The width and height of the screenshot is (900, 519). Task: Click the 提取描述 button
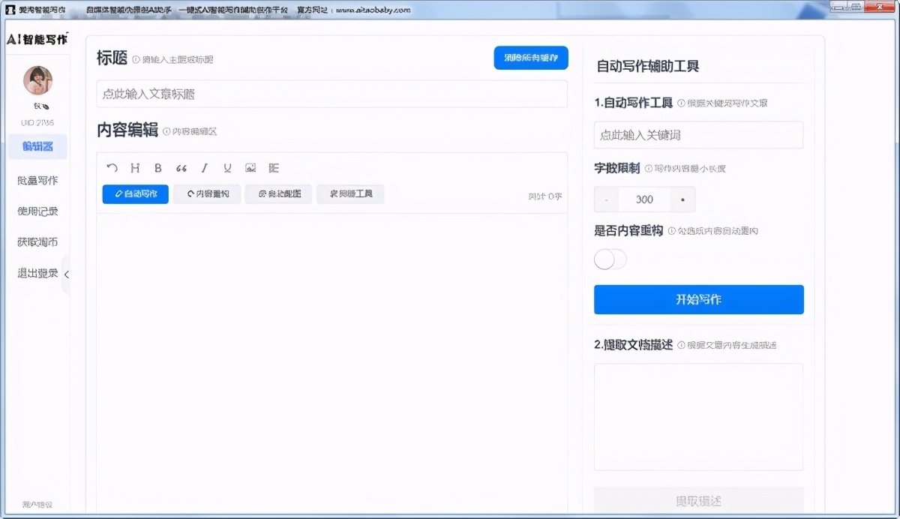[698, 500]
